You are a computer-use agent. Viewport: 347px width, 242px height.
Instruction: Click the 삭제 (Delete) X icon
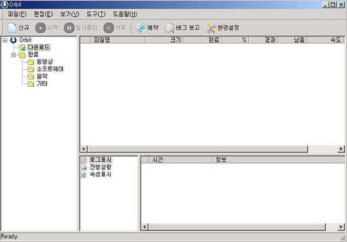point(109,28)
